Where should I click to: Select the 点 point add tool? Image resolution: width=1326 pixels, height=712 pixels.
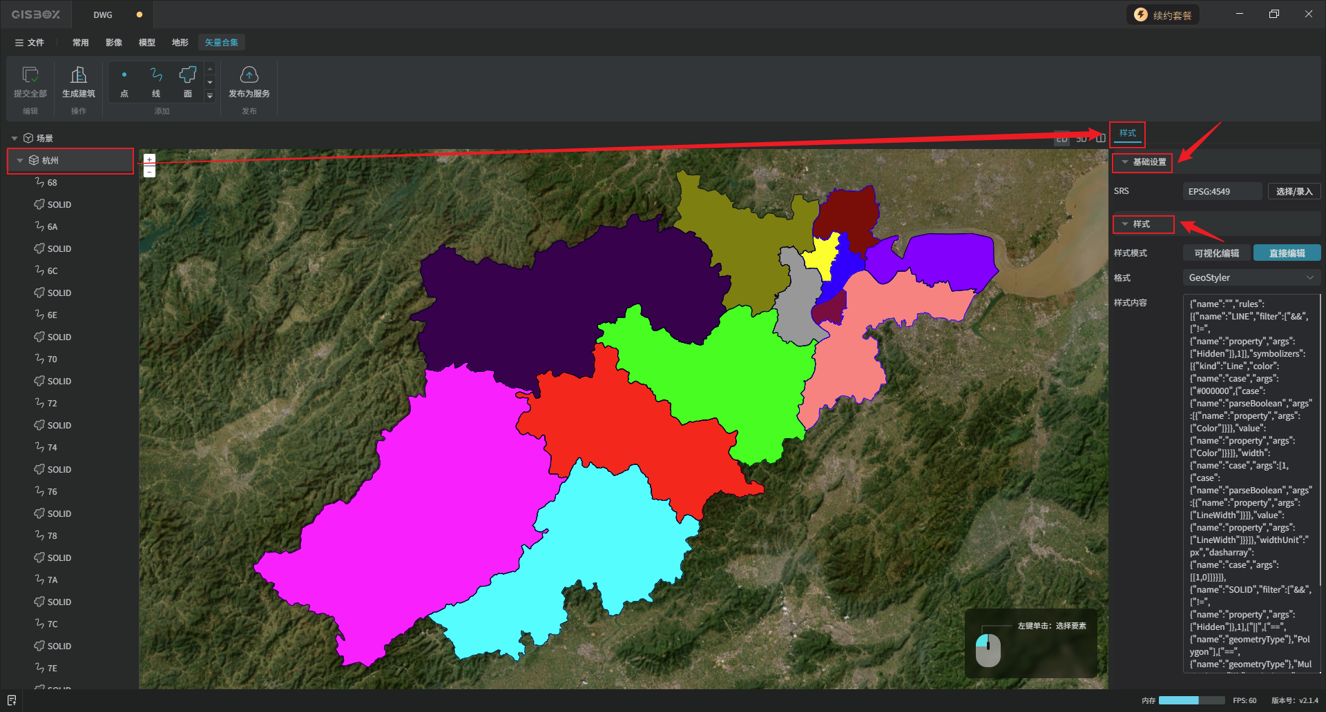[x=124, y=75]
